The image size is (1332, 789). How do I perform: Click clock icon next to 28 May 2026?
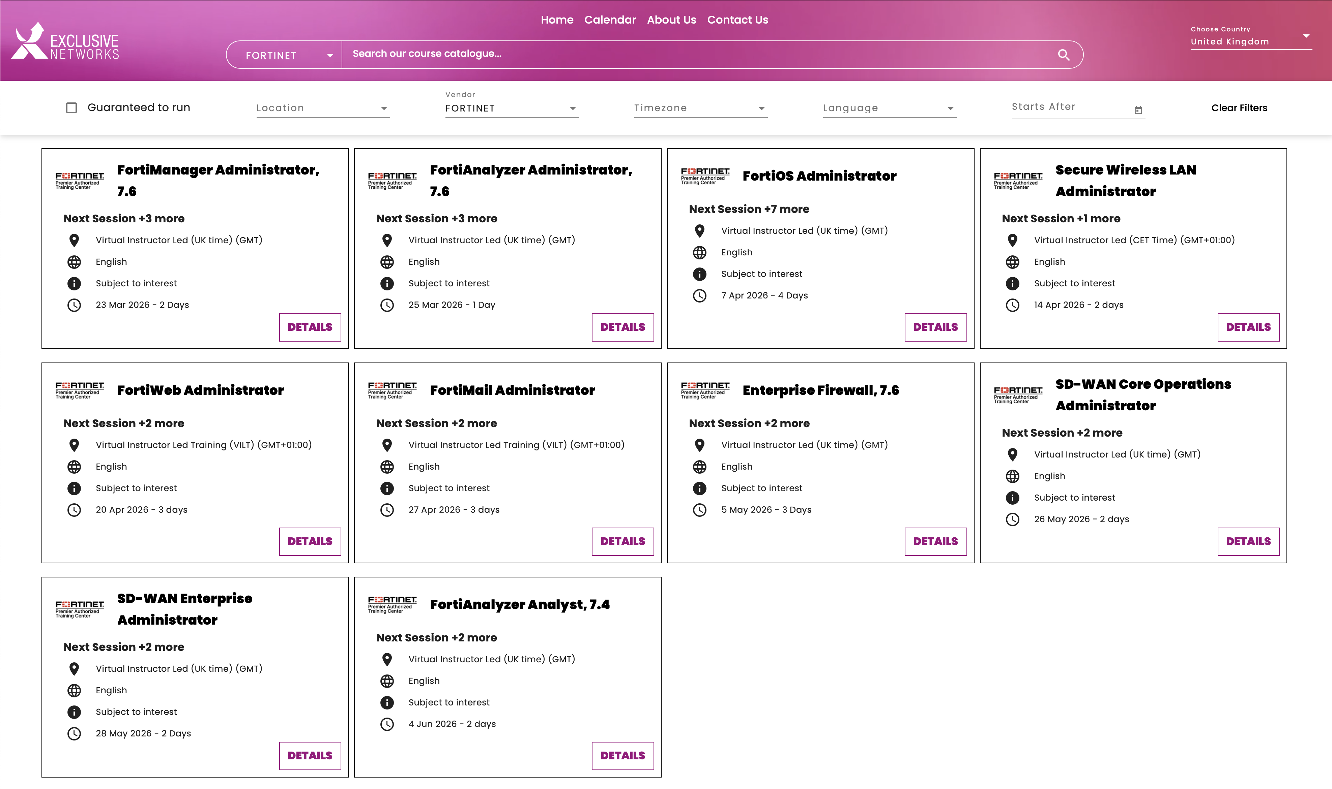point(74,734)
